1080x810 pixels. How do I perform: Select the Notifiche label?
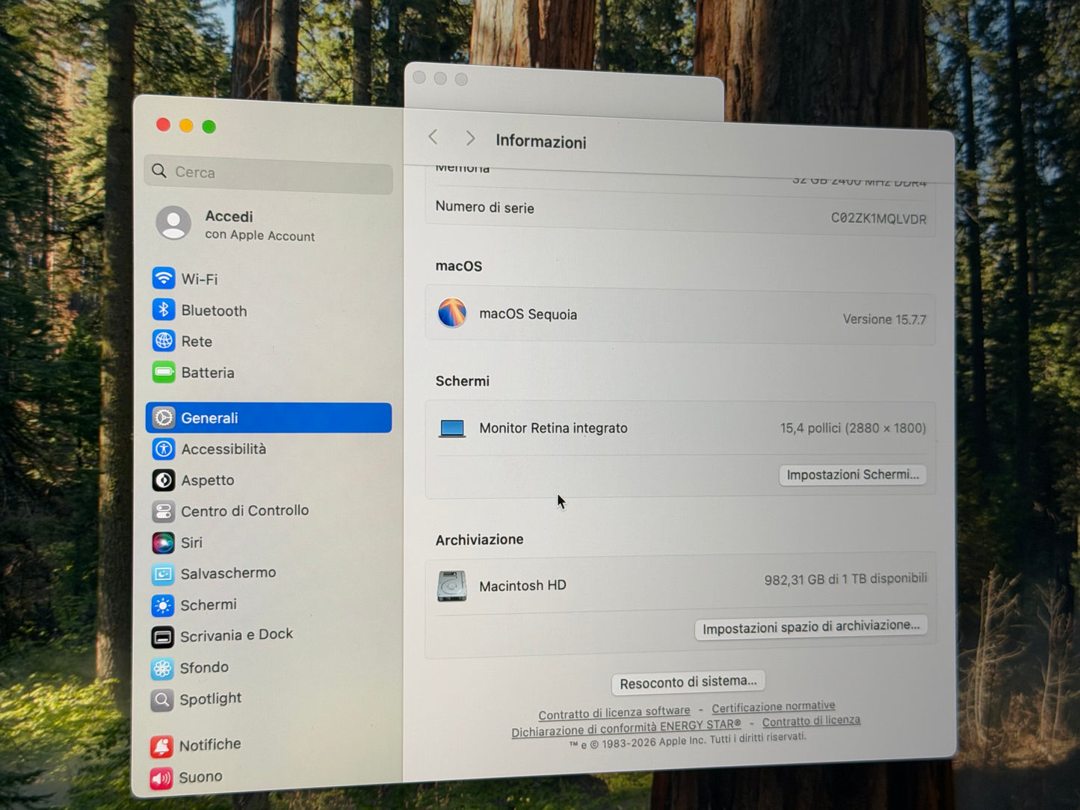(210, 745)
